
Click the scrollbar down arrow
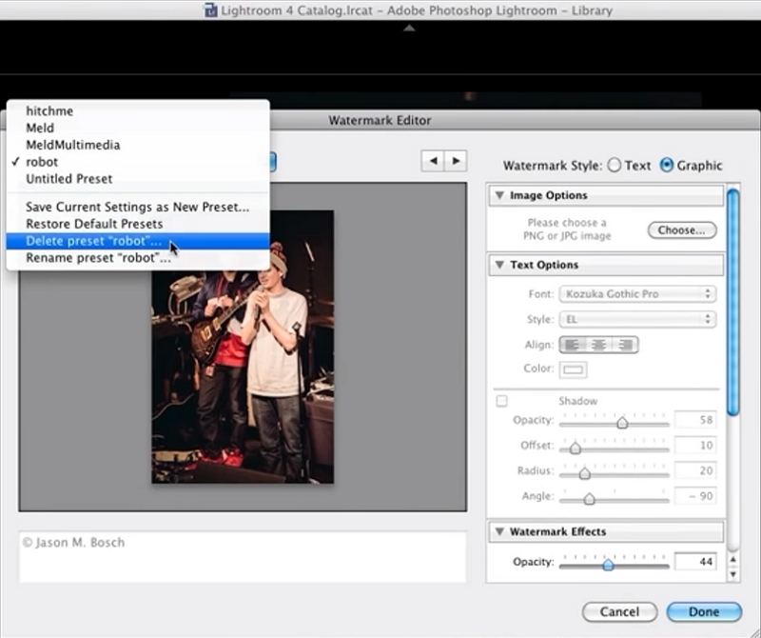coord(732,574)
